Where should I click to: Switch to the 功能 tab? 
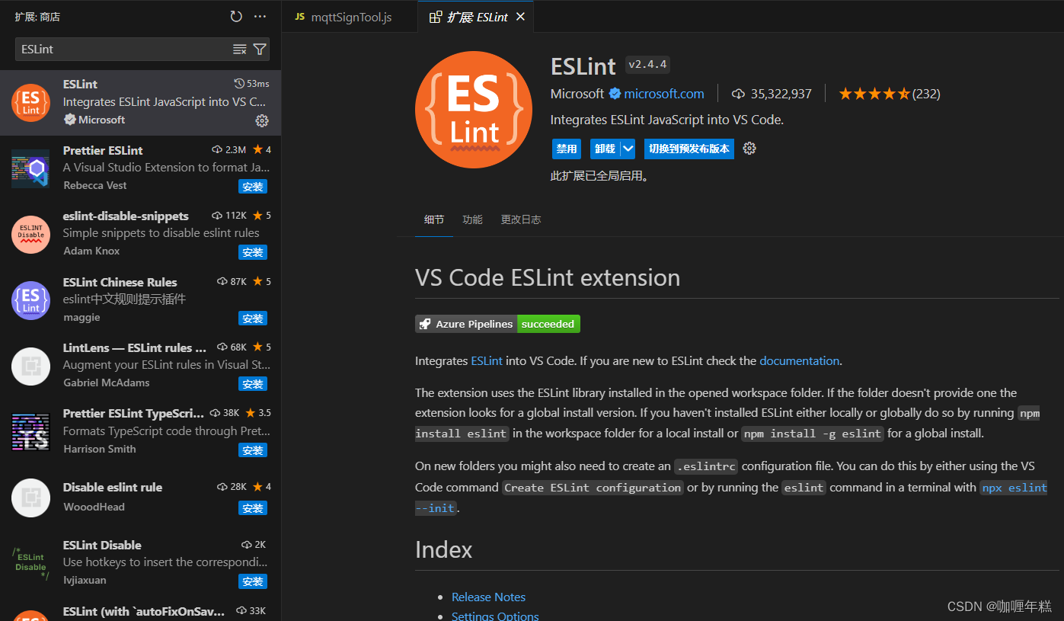click(x=472, y=219)
